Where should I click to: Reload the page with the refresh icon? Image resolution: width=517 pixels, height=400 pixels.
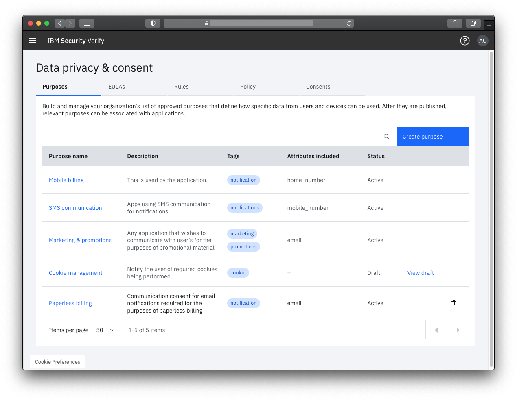[349, 23]
